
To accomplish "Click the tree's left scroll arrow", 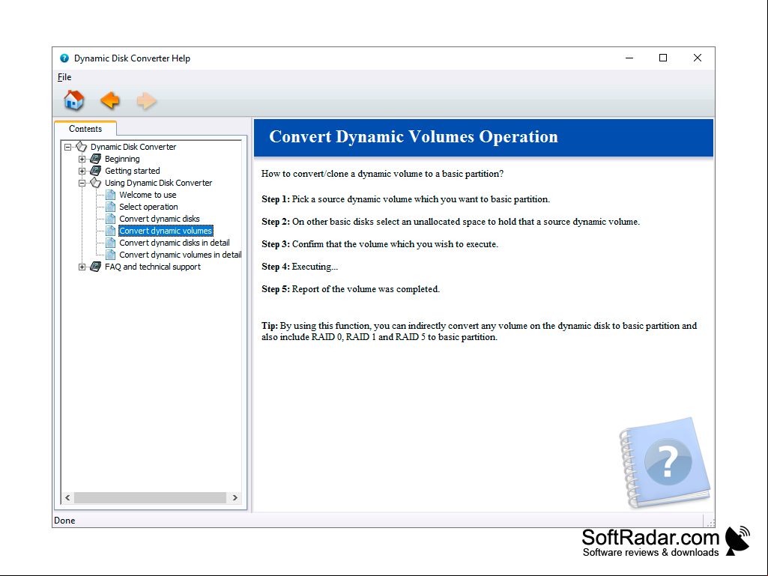I will (x=67, y=497).
